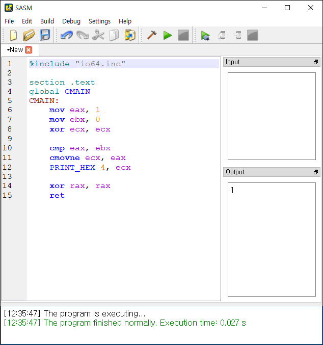This screenshot has width=323, height=345.
Task: Minimize the SASM window
Action: [264, 8]
